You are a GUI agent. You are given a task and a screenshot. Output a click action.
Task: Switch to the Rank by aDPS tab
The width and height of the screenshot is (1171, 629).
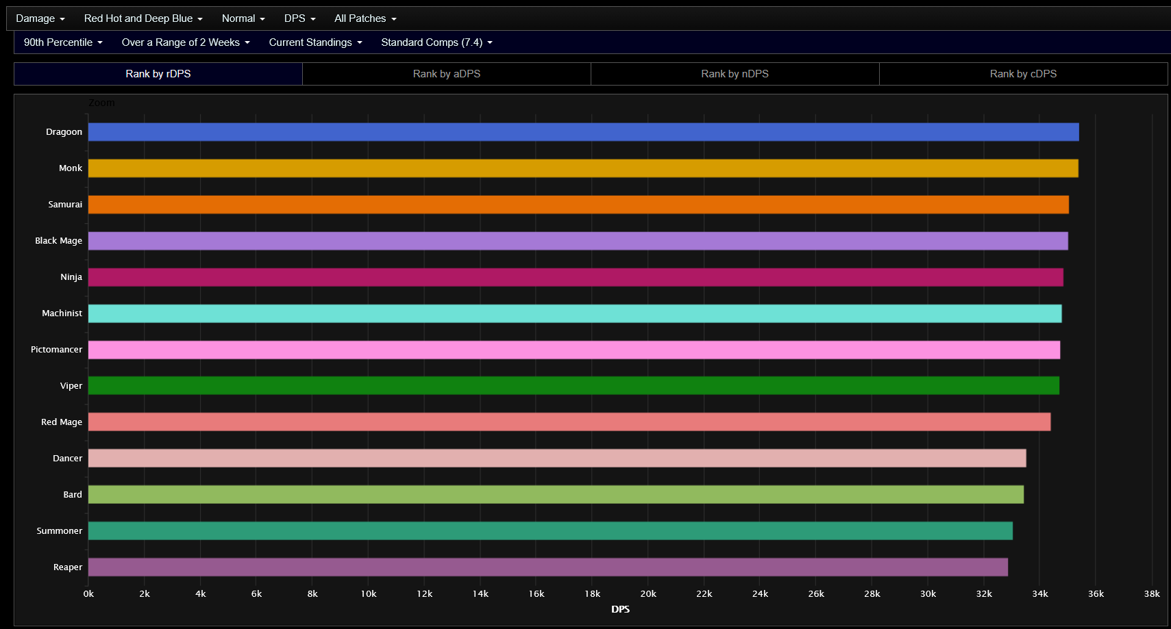[447, 74]
